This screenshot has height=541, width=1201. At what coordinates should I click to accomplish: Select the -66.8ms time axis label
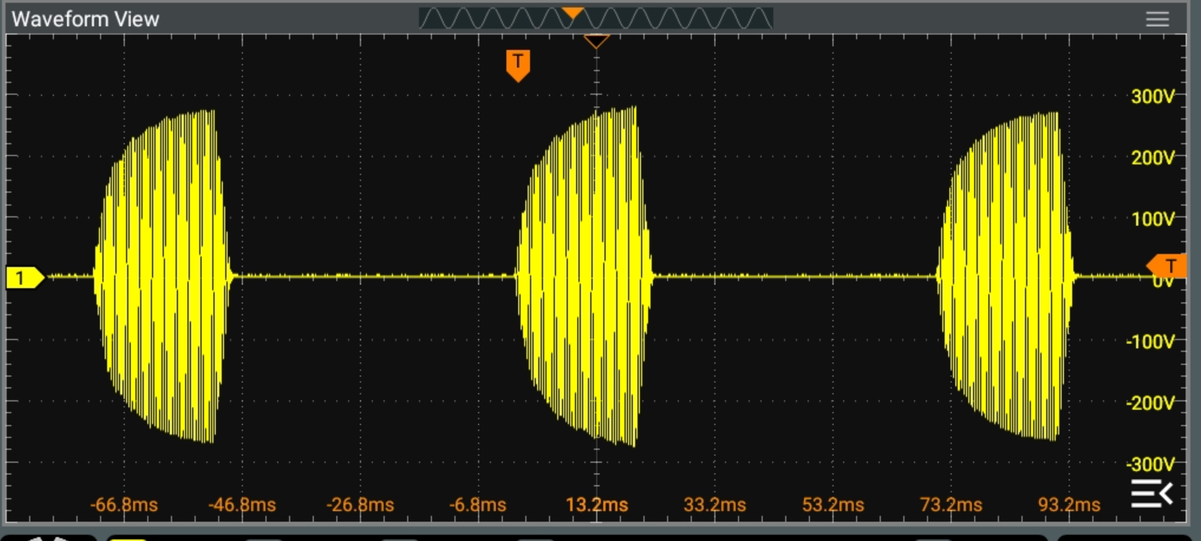(x=124, y=505)
